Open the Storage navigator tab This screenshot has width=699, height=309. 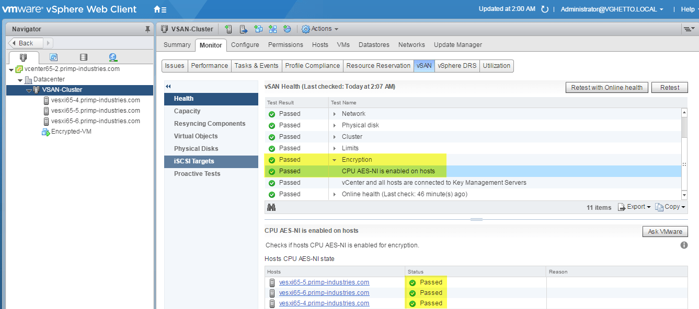click(x=83, y=57)
